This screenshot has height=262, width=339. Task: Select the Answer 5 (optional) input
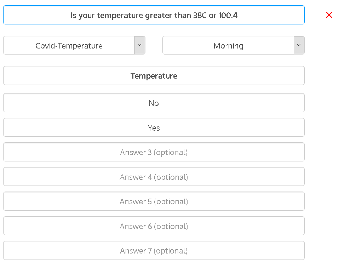click(154, 201)
